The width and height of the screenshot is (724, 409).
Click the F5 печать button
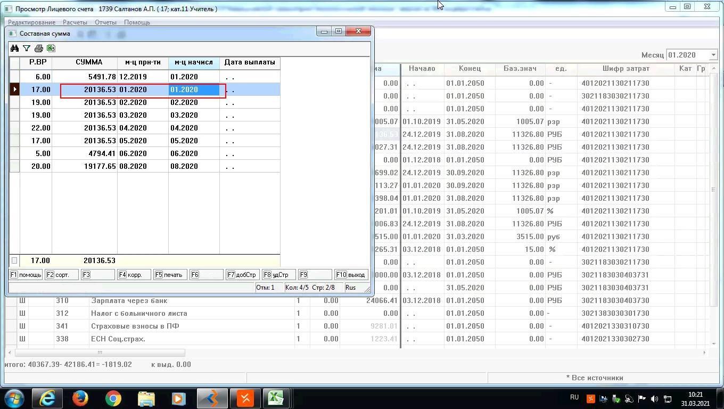pos(170,275)
